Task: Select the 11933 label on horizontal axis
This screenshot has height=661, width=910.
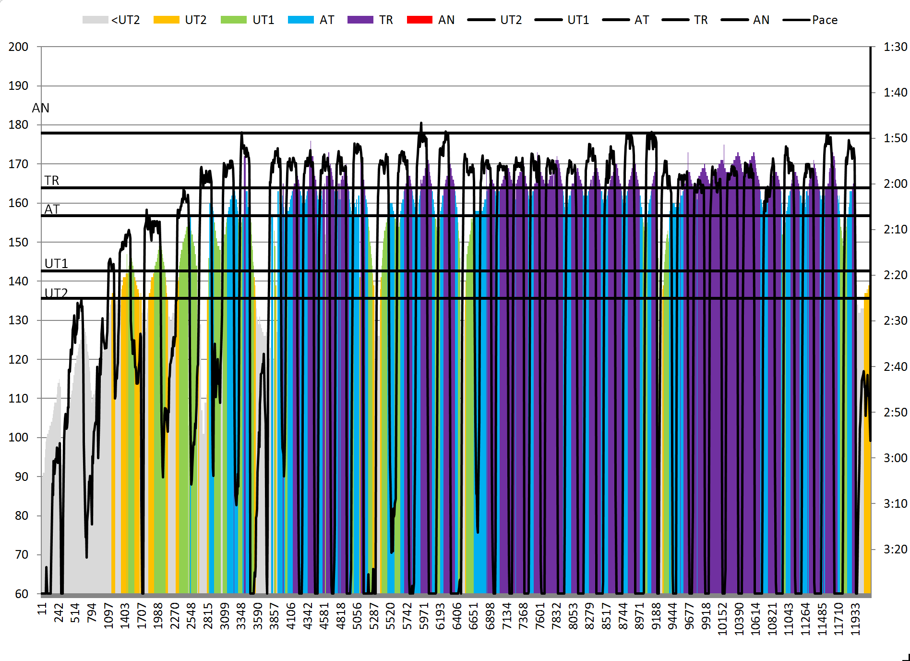Action: [855, 619]
